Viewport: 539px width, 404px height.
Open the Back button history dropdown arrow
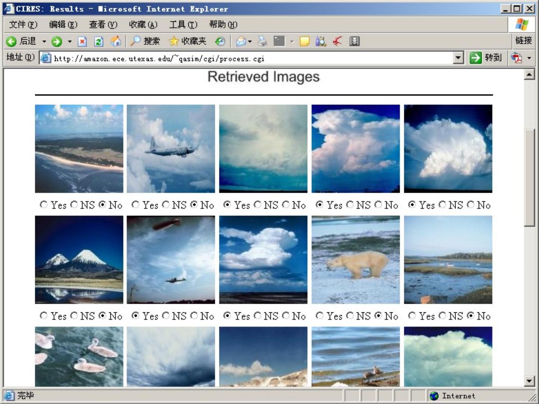pos(44,41)
